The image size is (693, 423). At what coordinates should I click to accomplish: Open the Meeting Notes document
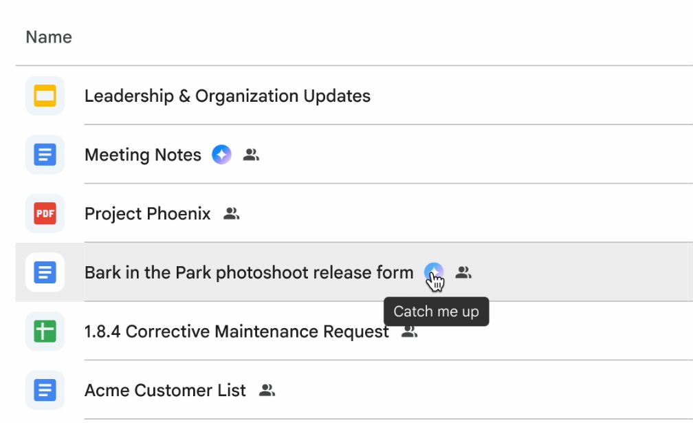[142, 154]
